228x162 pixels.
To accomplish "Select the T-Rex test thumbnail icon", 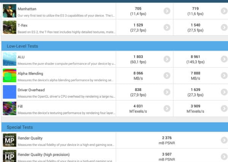I will 9,27.
